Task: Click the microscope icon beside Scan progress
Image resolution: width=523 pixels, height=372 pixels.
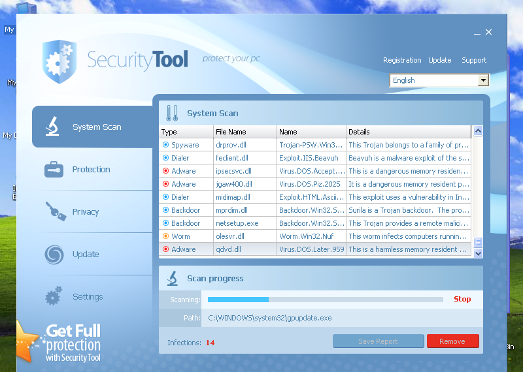Action: pyautogui.click(x=173, y=279)
